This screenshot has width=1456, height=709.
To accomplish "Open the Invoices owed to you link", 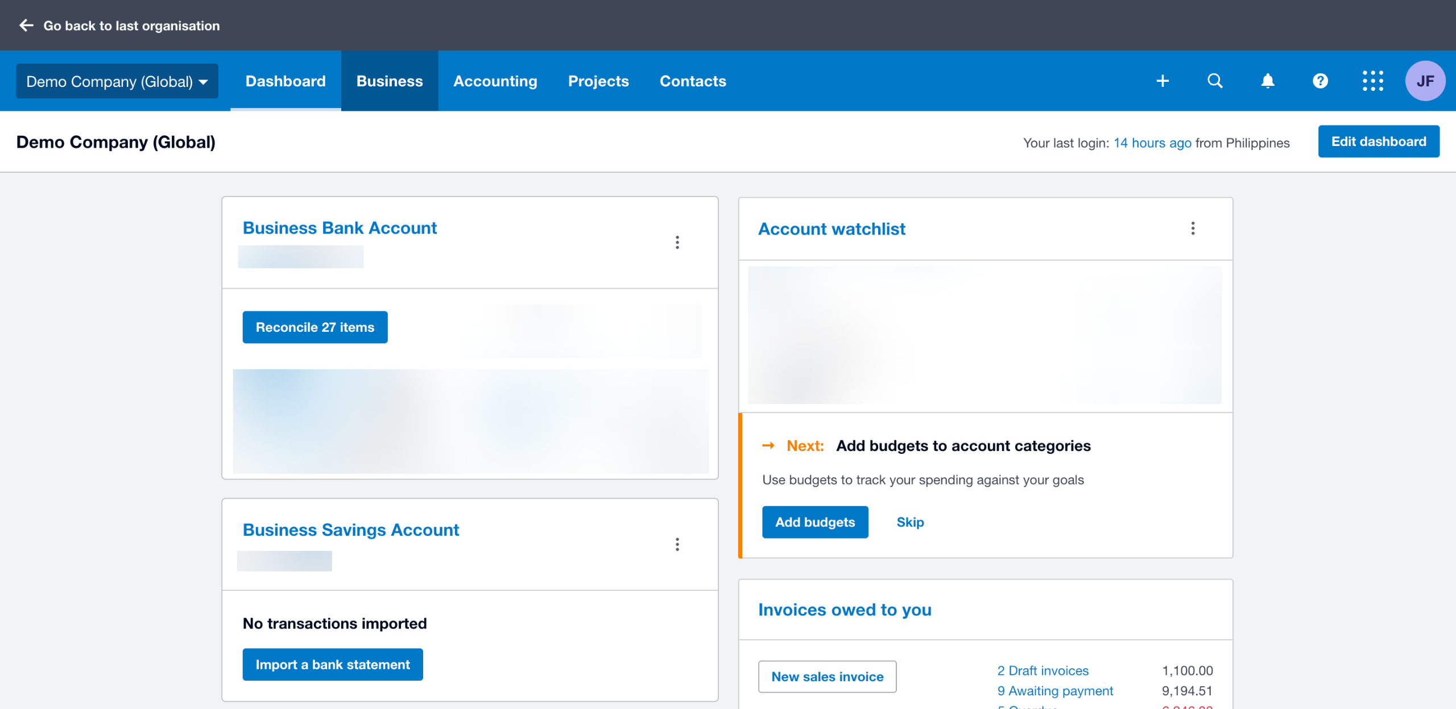I will (845, 610).
